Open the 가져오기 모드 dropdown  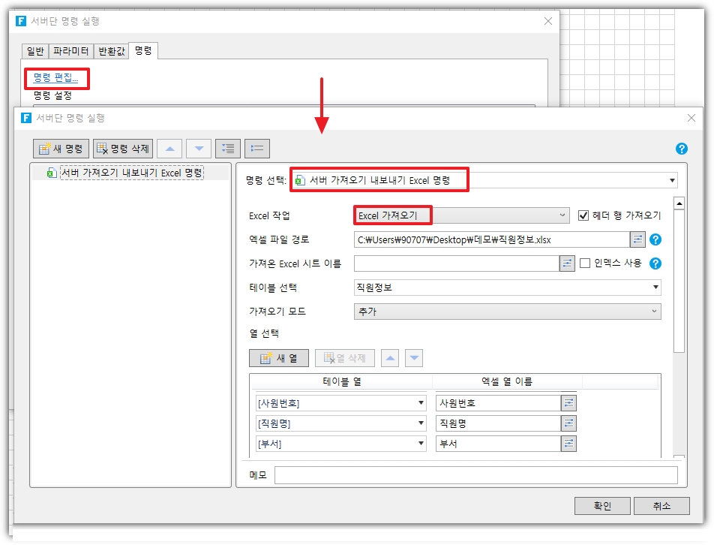pyautogui.click(x=507, y=312)
